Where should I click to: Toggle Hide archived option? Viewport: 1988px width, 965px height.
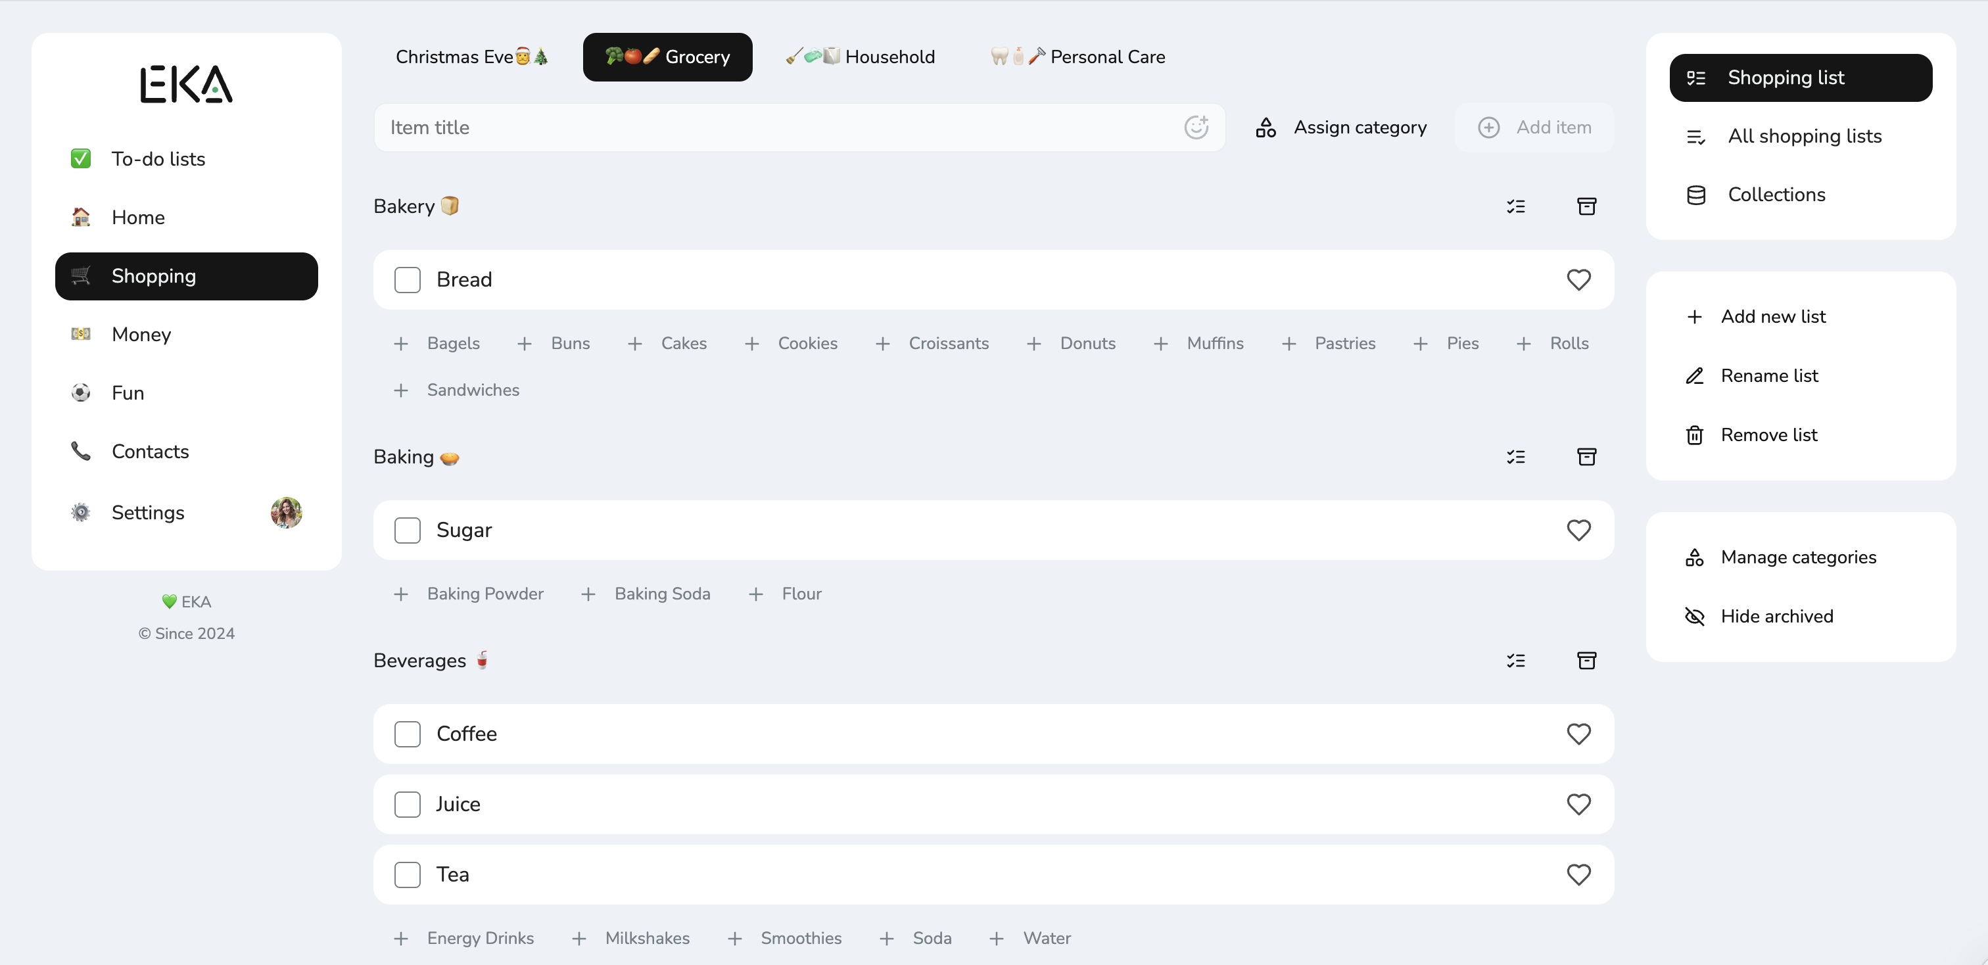pyautogui.click(x=1759, y=615)
